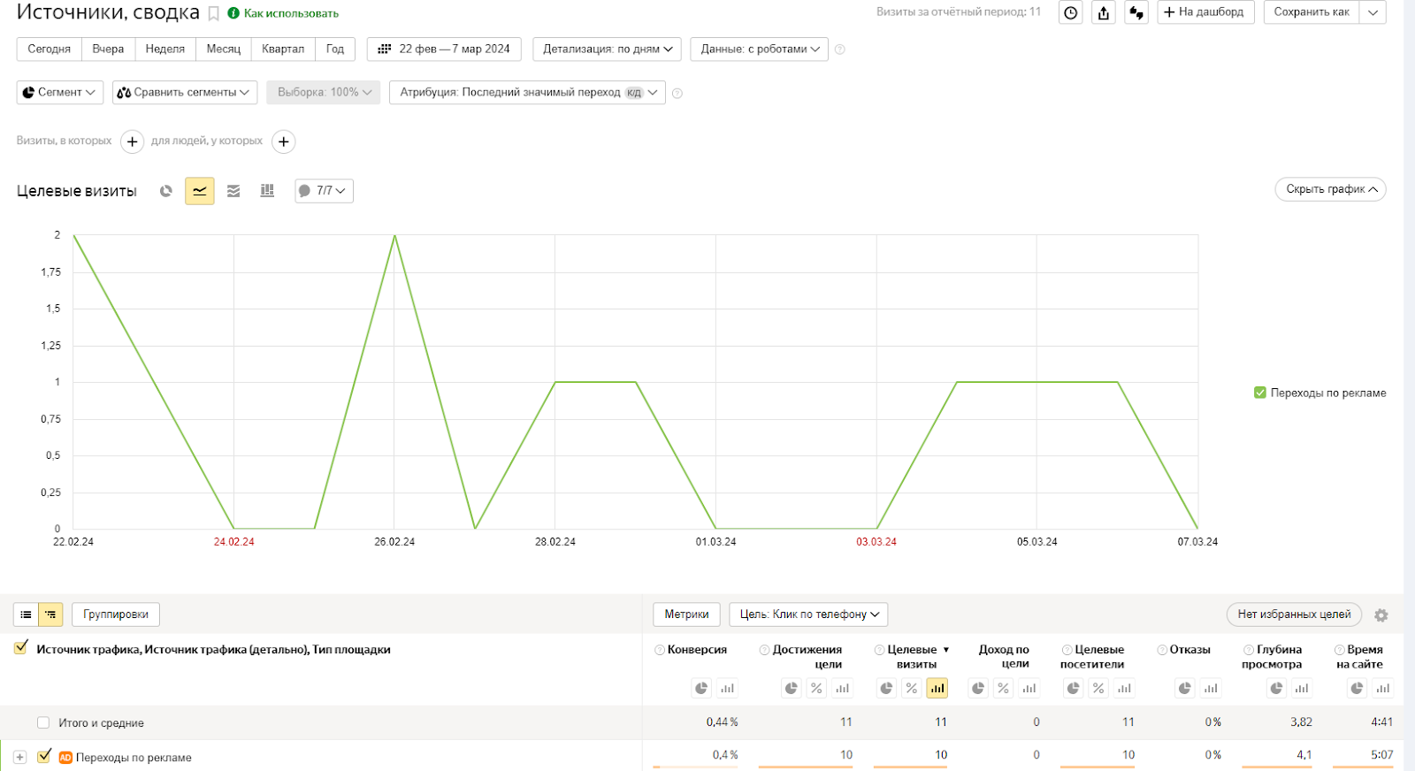The width and height of the screenshot is (1415, 771).
Task: Open the export report icon
Action: 1104,12
